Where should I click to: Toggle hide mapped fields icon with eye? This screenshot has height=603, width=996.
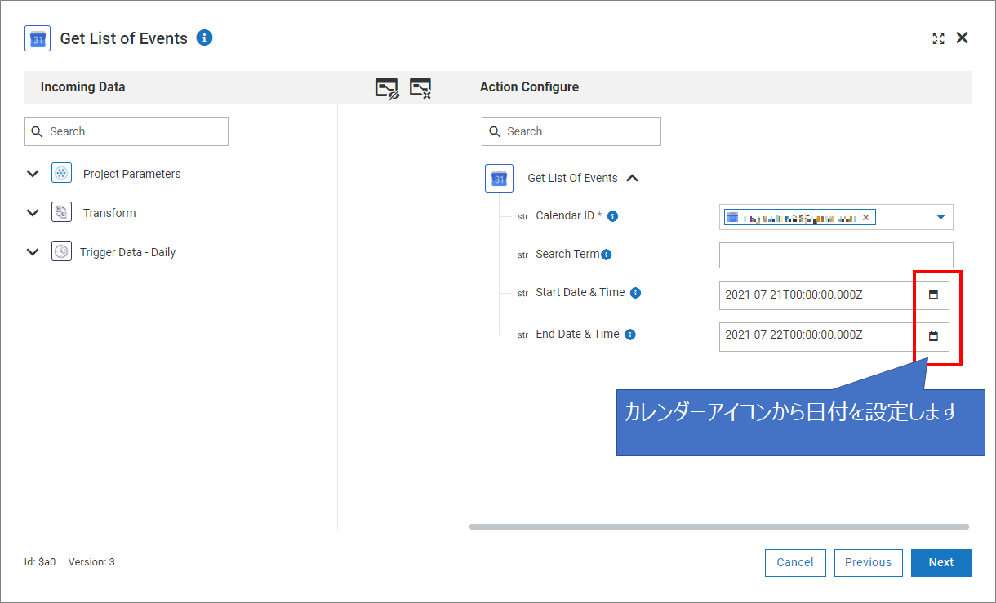[x=386, y=88]
